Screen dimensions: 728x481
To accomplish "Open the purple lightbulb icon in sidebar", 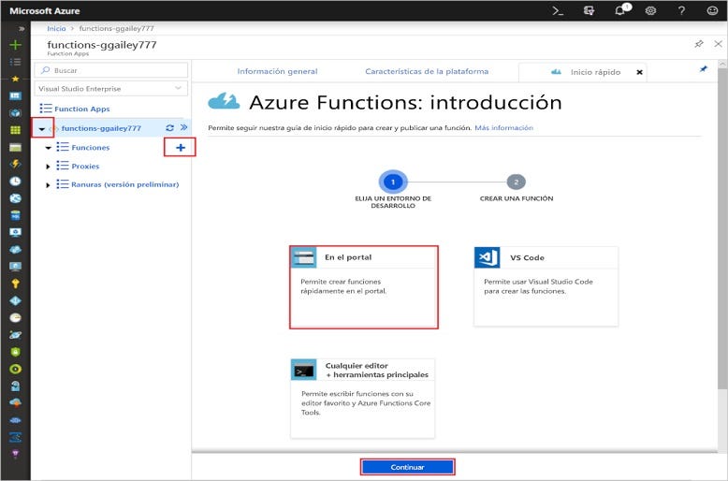I will pyautogui.click(x=15, y=454).
